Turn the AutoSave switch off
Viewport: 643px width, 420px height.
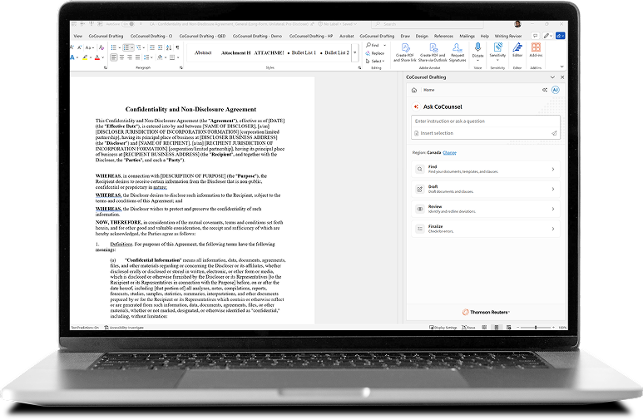click(128, 24)
